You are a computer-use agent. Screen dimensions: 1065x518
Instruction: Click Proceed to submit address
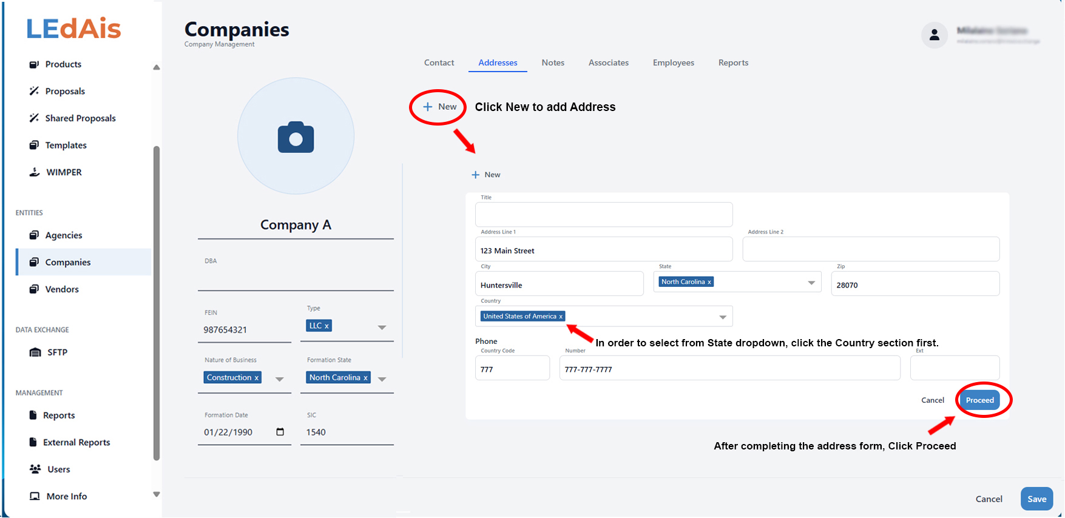(x=979, y=400)
